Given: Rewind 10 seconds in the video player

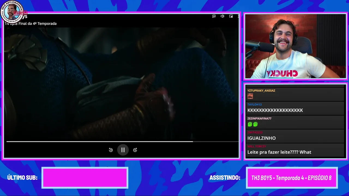Looking at the screenshot, I should (x=111, y=150).
